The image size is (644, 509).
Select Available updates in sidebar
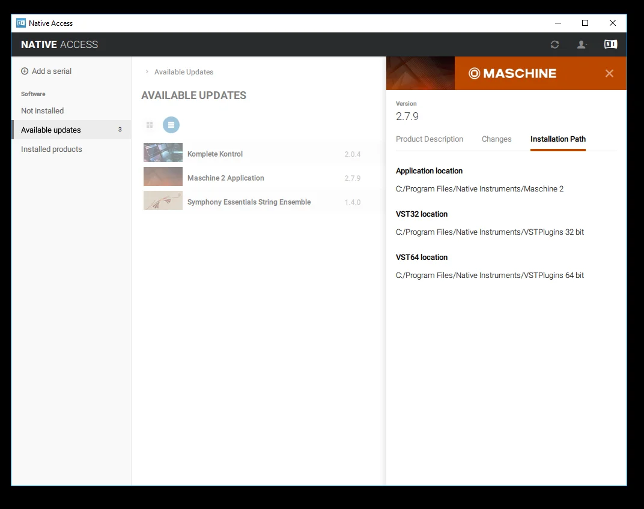point(71,130)
